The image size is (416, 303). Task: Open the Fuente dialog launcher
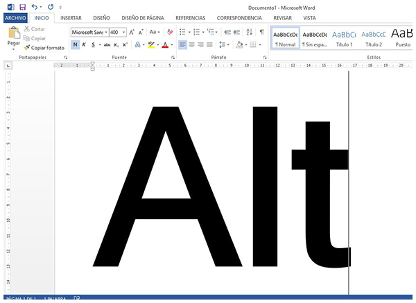coord(173,58)
